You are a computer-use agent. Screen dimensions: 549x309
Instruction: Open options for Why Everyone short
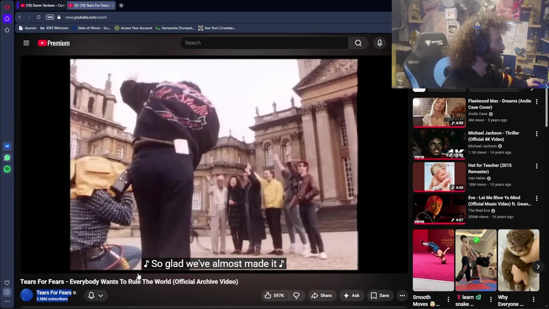tap(534, 299)
